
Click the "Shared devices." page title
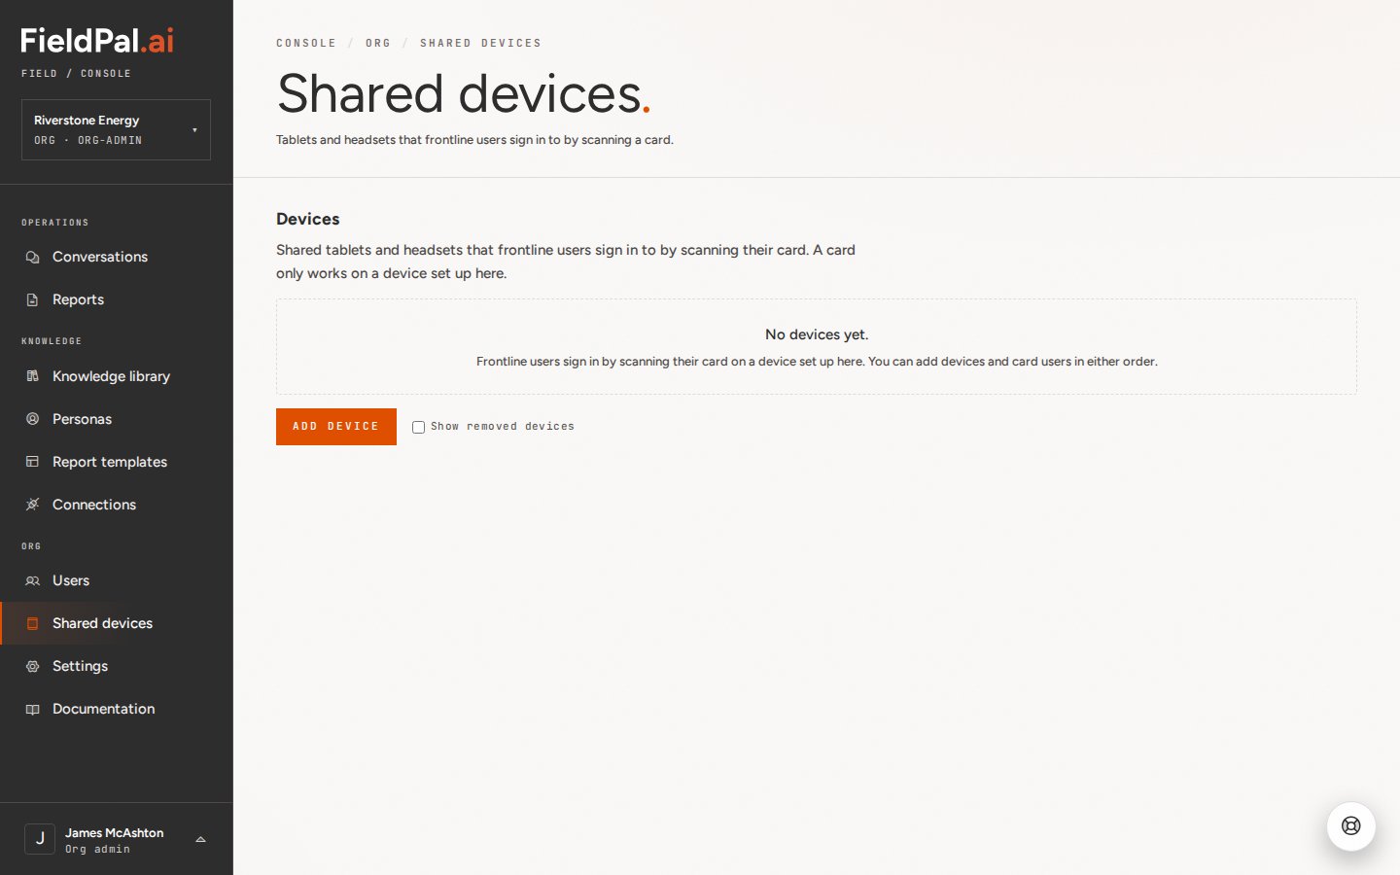click(464, 93)
